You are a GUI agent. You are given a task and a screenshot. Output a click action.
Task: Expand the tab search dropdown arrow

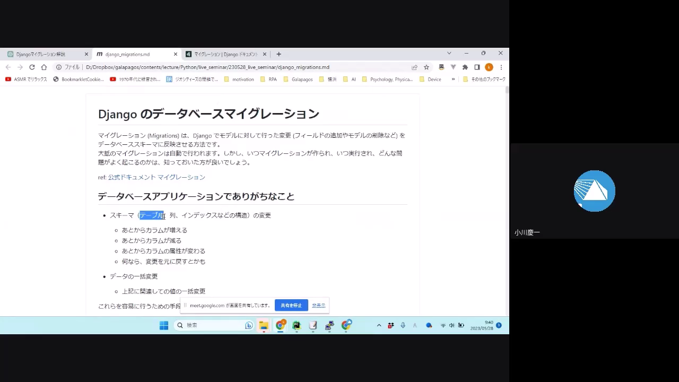click(x=449, y=54)
